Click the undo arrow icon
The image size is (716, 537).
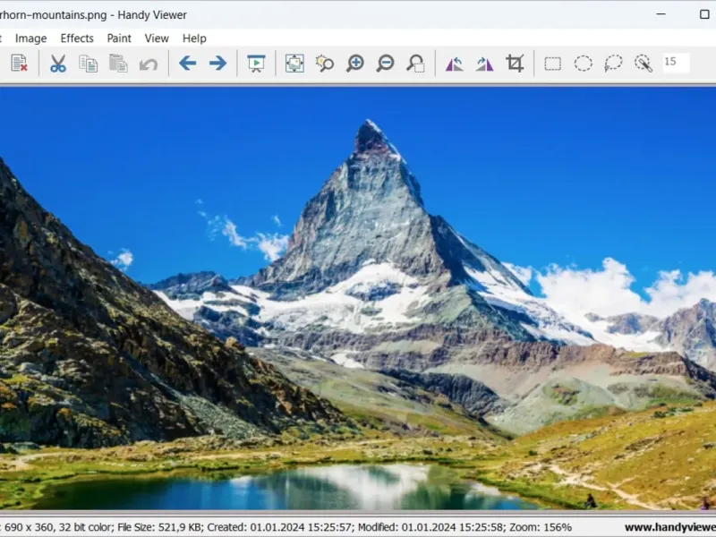point(149,64)
